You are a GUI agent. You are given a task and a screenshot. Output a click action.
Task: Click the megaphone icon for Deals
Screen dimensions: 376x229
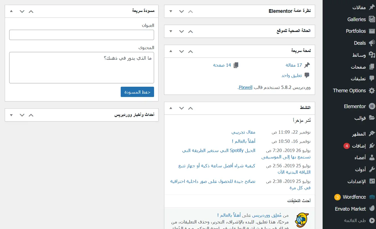[x=372, y=43]
